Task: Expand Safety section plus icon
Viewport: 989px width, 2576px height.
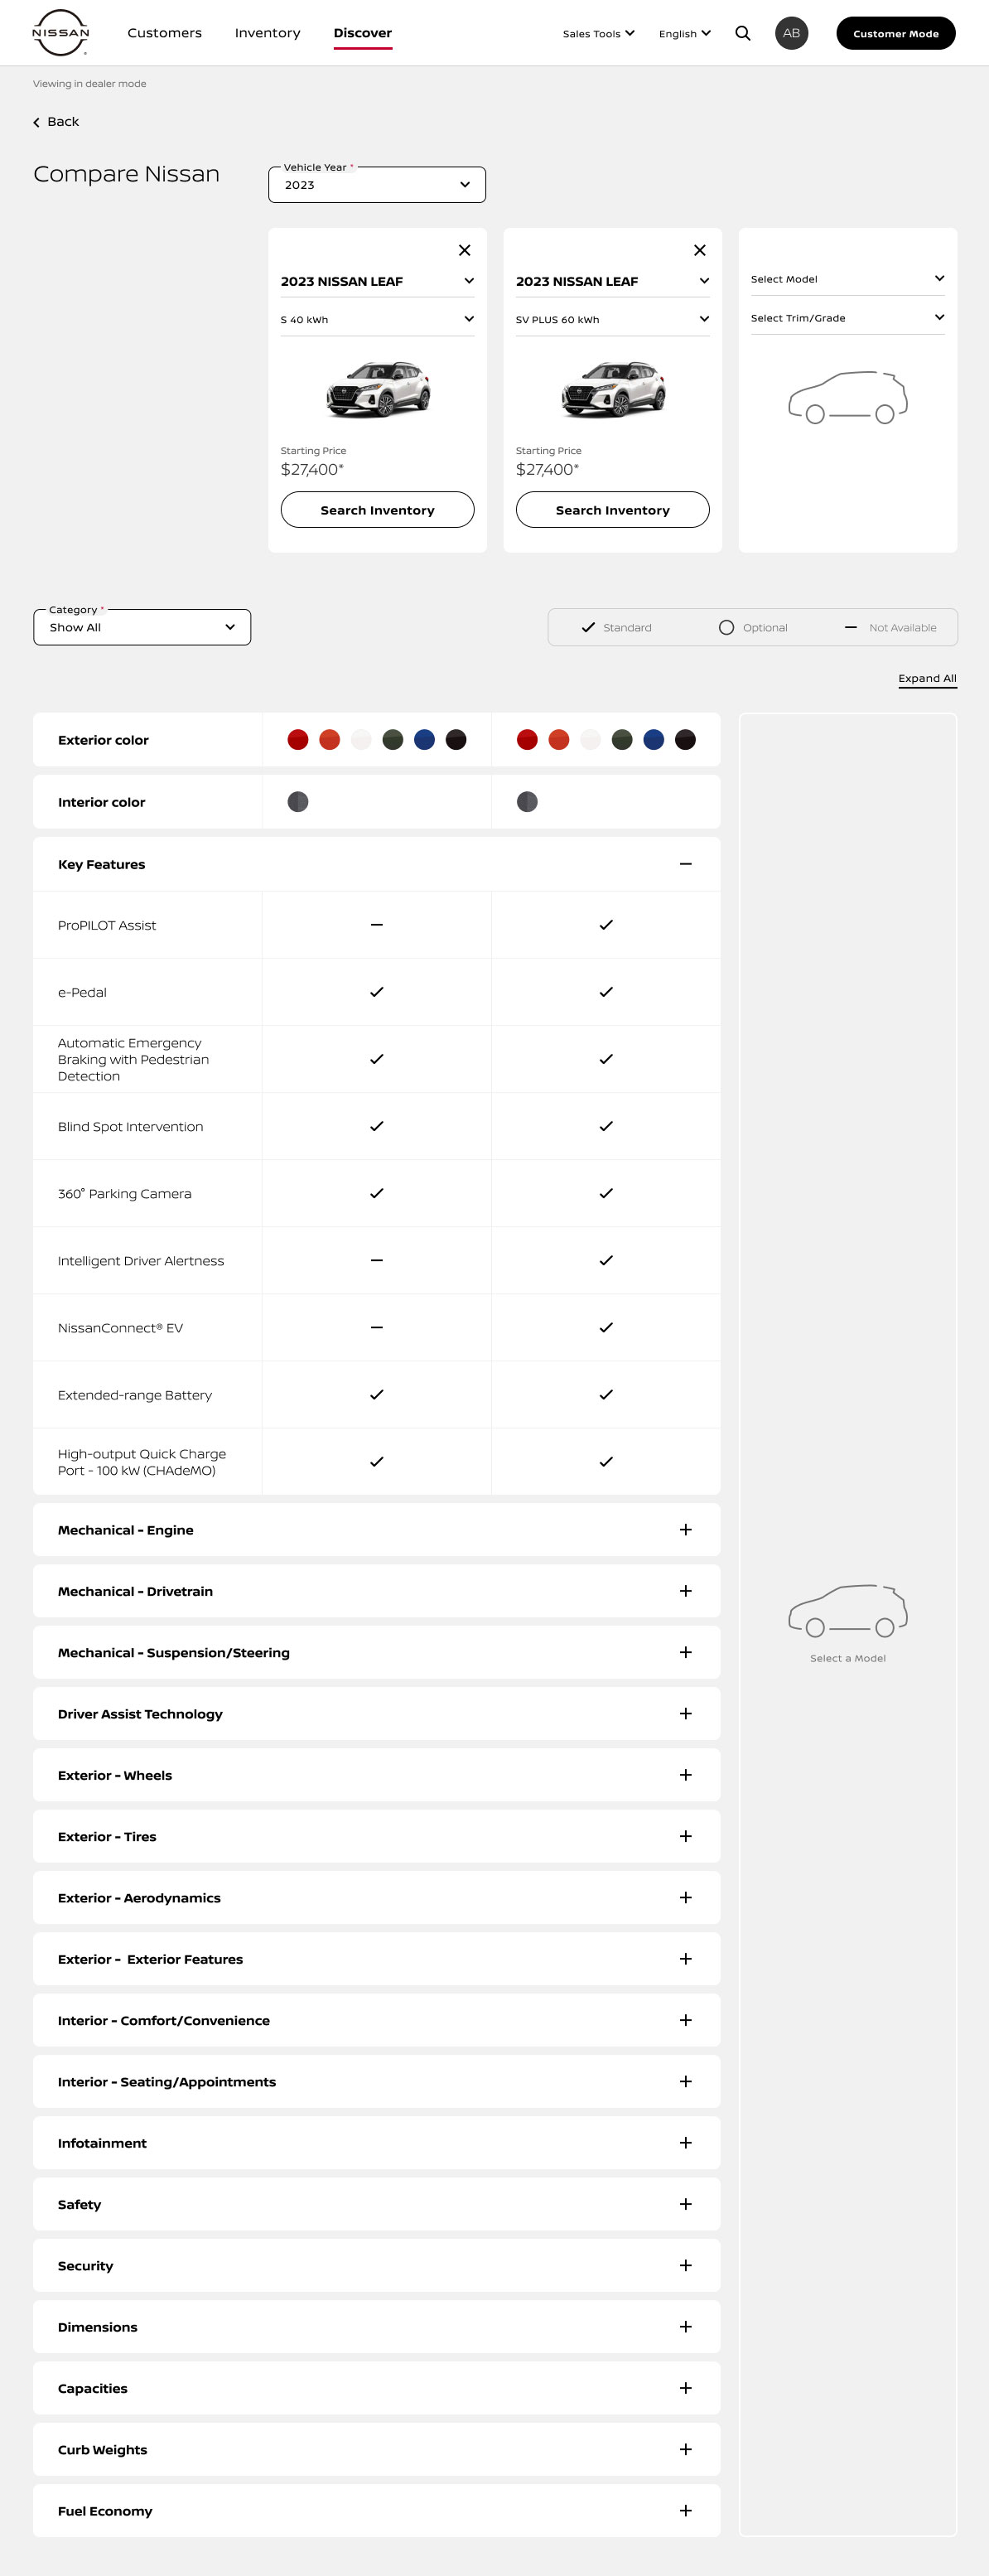Action: [x=685, y=2204]
